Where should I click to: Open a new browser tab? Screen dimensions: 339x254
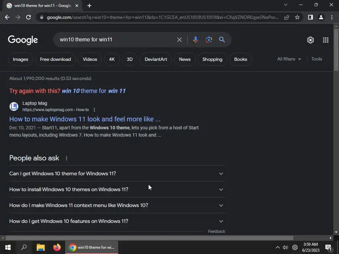[x=89, y=6]
